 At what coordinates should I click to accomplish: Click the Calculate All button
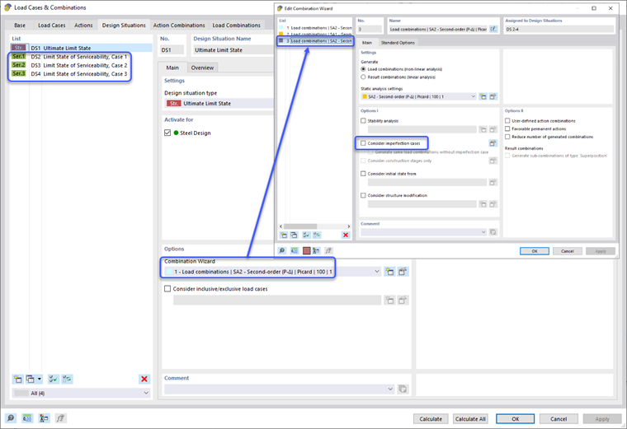pyautogui.click(x=470, y=419)
